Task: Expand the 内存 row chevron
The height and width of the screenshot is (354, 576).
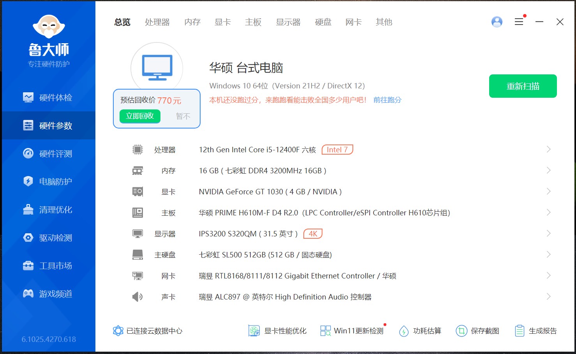Action: point(548,170)
